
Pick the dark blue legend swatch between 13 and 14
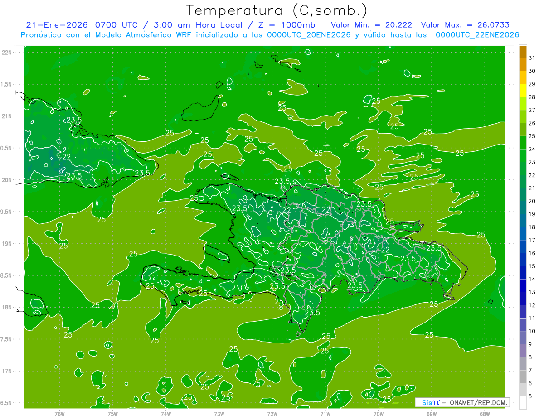click(523, 285)
